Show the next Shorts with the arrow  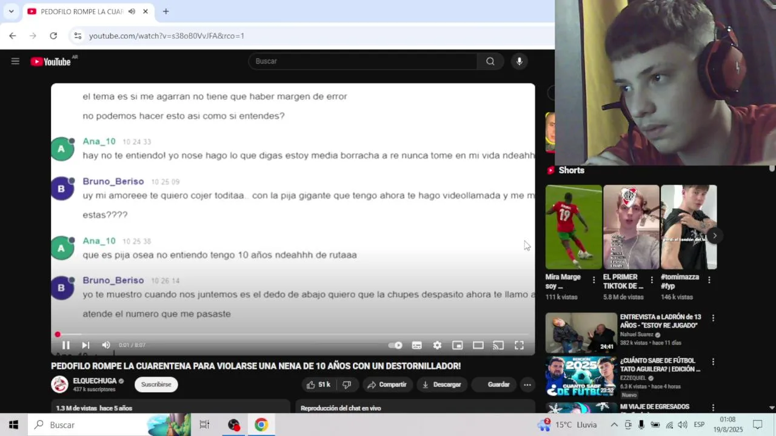click(x=714, y=236)
